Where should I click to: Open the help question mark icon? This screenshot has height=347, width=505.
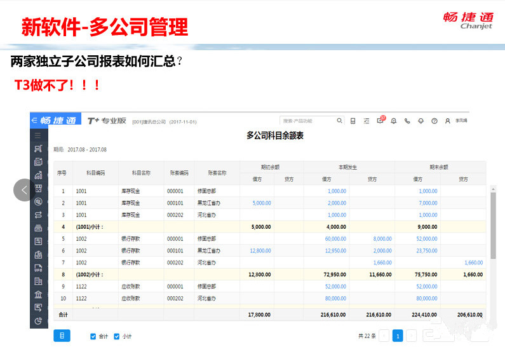pos(434,121)
